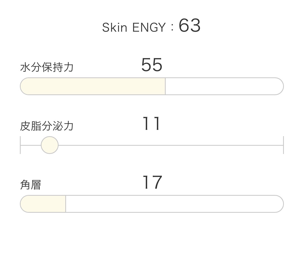Click the 皮脂分泌力 value 11
Image resolution: width=304 pixels, height=253 pixels.
pyautogui.click(x=151, y=124)
